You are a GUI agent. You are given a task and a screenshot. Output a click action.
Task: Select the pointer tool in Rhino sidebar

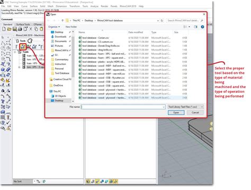pos(3,37)
